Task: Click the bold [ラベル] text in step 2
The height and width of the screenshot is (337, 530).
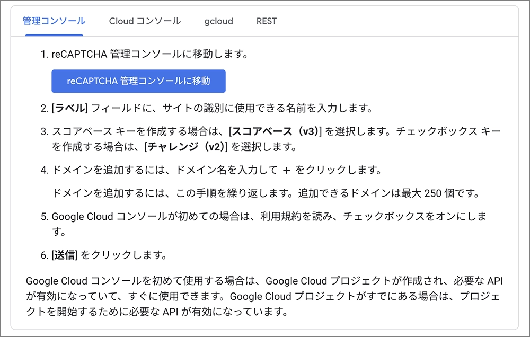Action: tap(69, 109)
